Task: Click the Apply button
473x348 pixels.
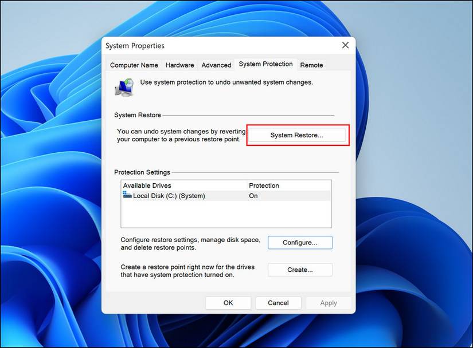Action: click(328, 302)
